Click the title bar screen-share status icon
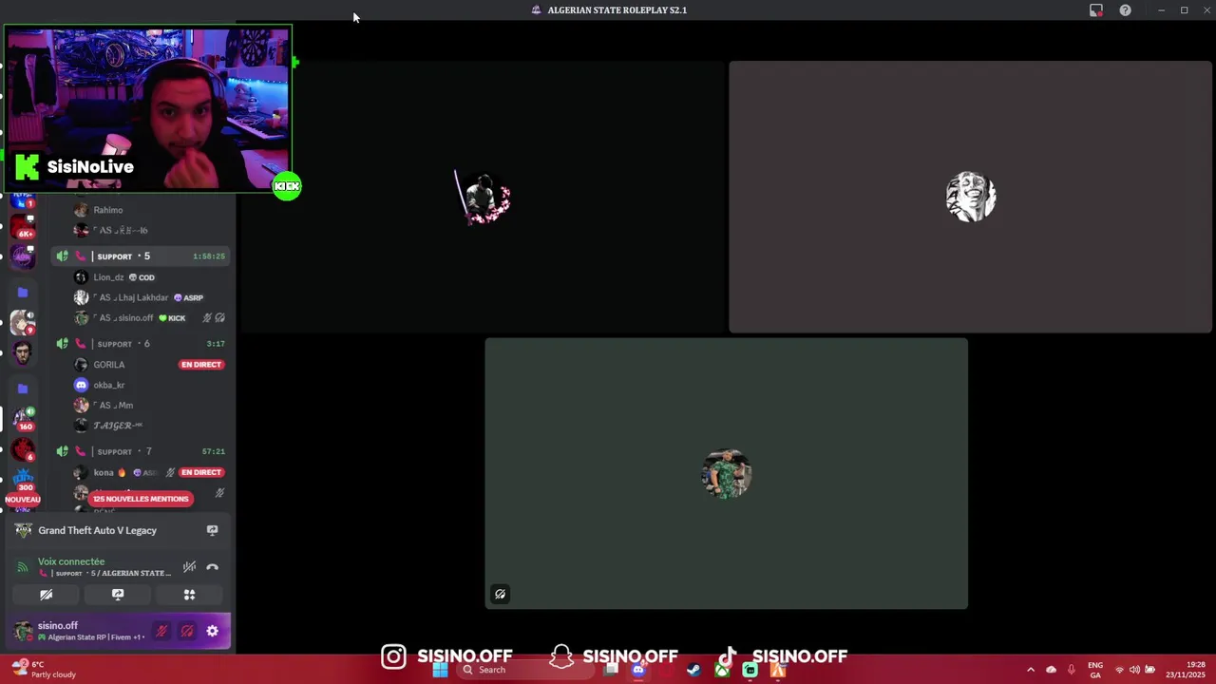 tap(1096, 10)
